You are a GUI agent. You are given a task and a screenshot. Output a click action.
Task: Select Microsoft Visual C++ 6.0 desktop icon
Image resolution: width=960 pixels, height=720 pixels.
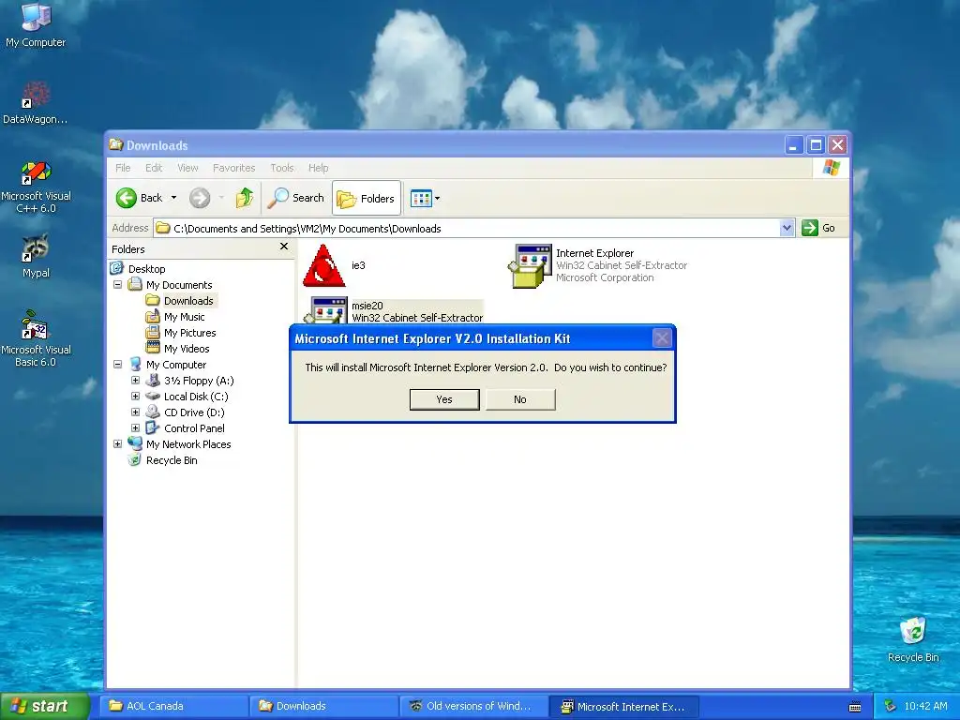(x=36, y=187)
